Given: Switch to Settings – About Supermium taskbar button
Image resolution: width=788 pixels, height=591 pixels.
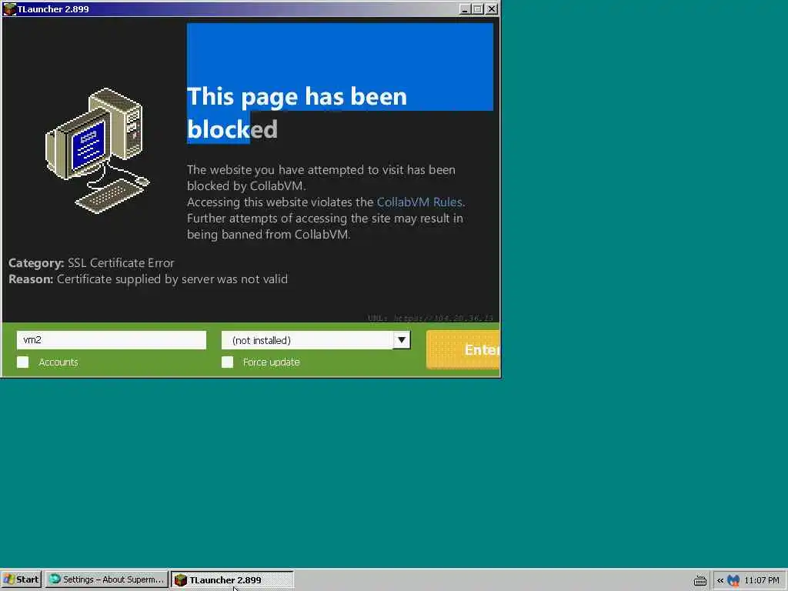Looking at the screenshot, I should 106,579.
